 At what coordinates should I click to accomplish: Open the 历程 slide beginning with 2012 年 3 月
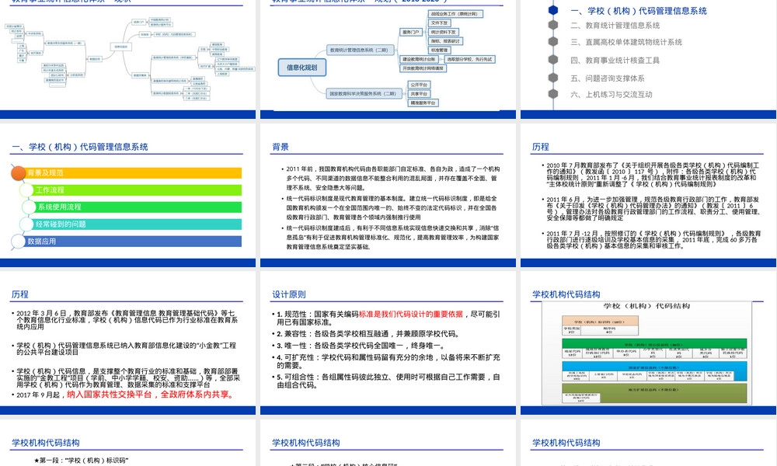pos(128,343)
